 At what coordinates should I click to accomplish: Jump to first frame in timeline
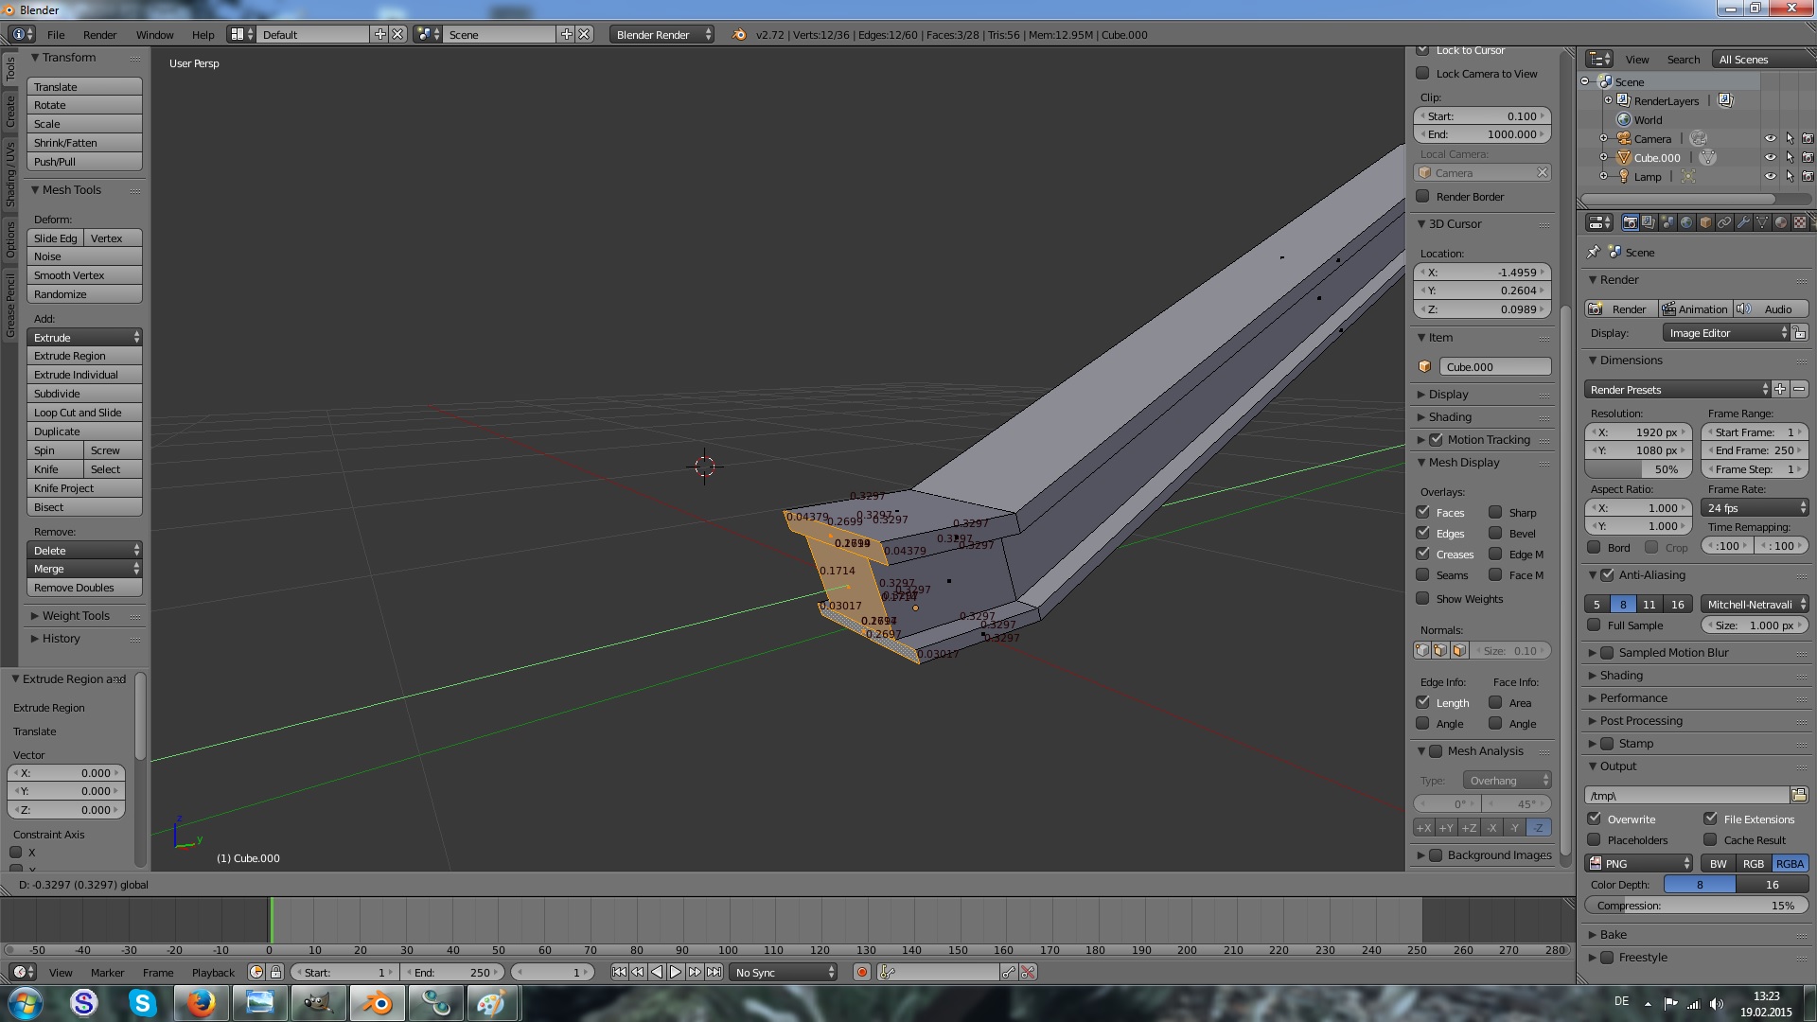click(x=619, y=972)
